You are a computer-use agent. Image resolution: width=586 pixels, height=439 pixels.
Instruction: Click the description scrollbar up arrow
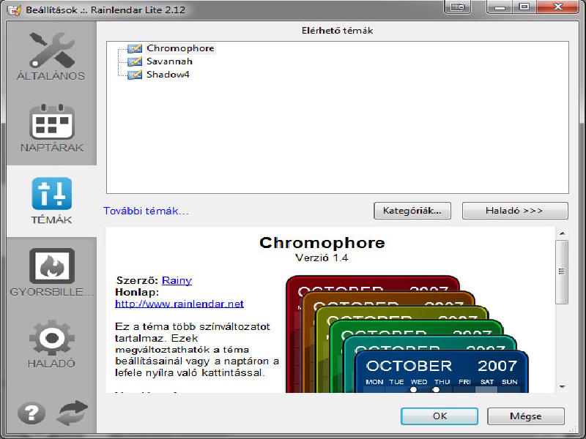(562, 233)
